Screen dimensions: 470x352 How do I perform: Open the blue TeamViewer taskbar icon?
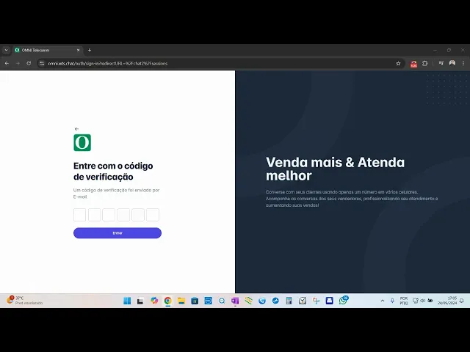pyautogui.click(x=208, y=301)
